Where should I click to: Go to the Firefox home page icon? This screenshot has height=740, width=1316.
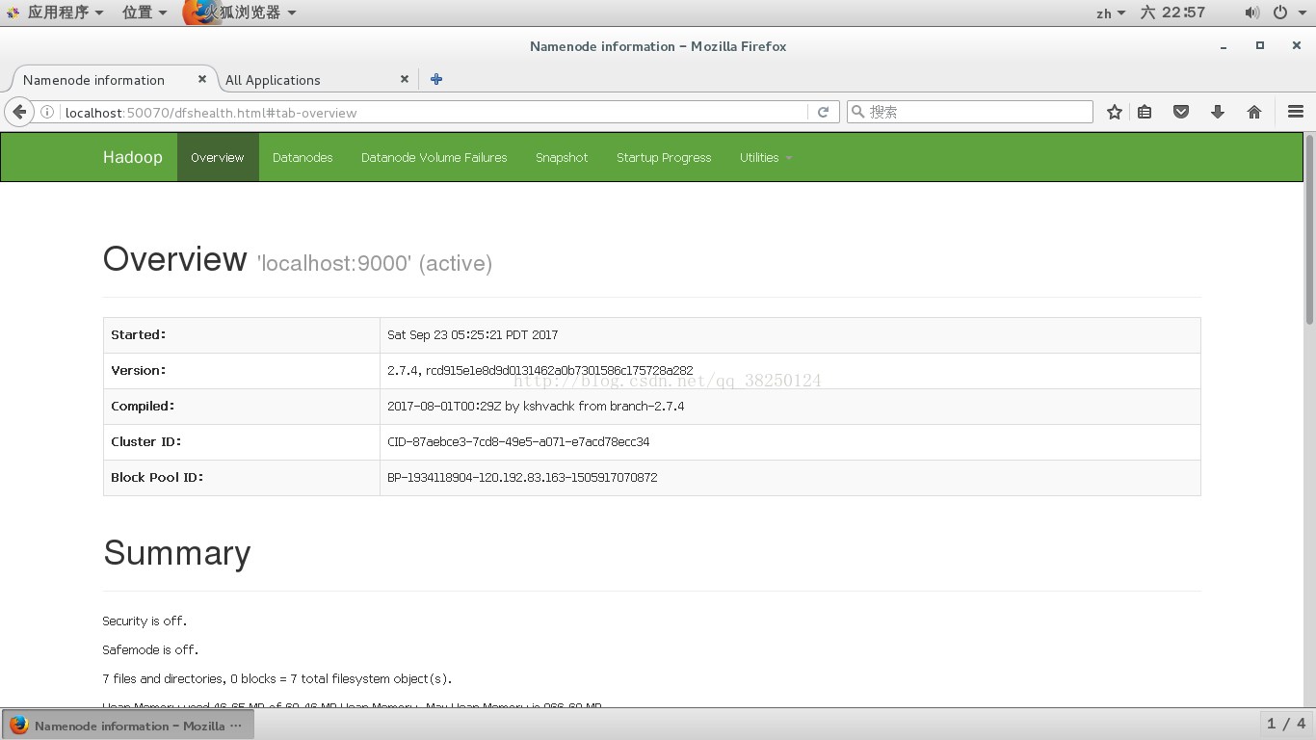[1254, 113]
